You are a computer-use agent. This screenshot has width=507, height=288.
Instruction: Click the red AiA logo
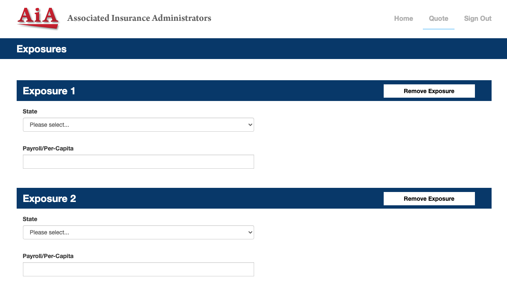coord(38,18)
